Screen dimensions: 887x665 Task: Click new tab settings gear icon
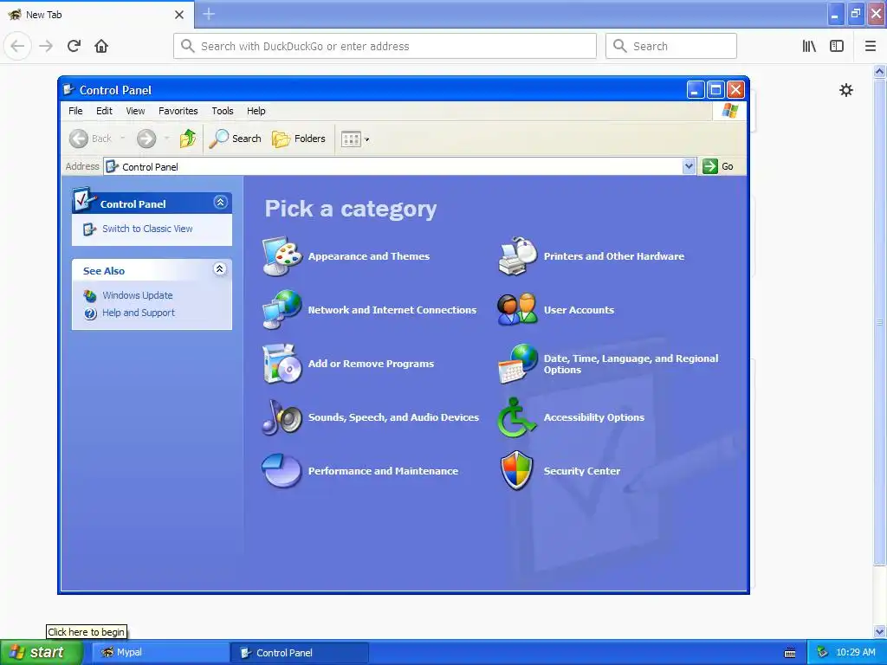(846, 90)
